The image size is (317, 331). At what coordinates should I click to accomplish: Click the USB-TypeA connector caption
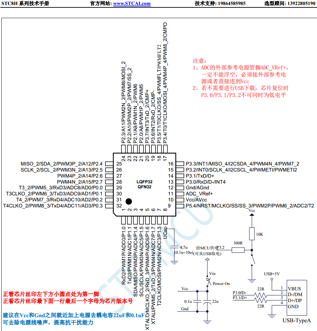pos(297,321)
